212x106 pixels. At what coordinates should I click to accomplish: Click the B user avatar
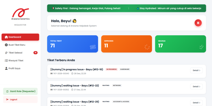tap(198, 23)
